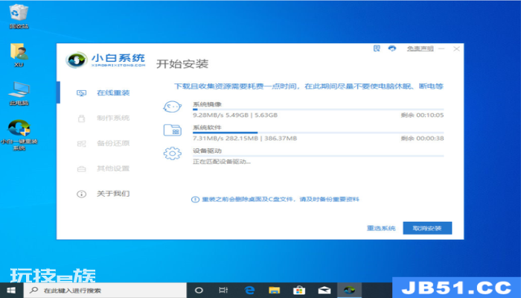The width and height of the screenshot is (521, 298).
Task: Click the 开始安装 heading
Action: [182, 63]
